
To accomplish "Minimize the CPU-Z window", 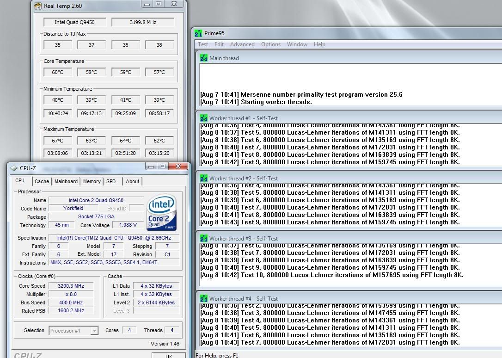I will 152,167.
